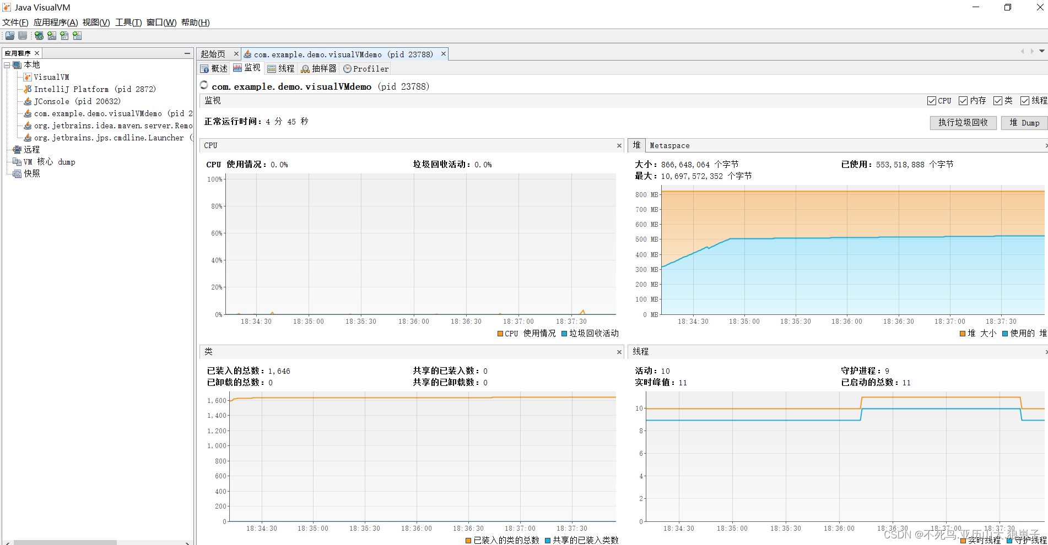Disable the 内存 monitoring checkbox
Screen dimensions: 1048x545
(963, 101)
